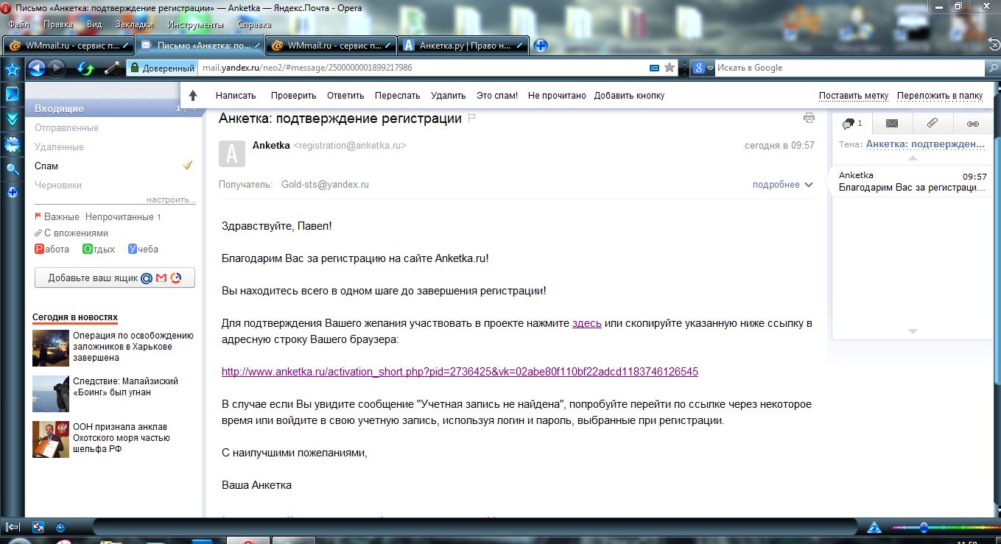1001x544 pixels.
Task: Open the history panel in the sidebar
Action: (13, 144)
